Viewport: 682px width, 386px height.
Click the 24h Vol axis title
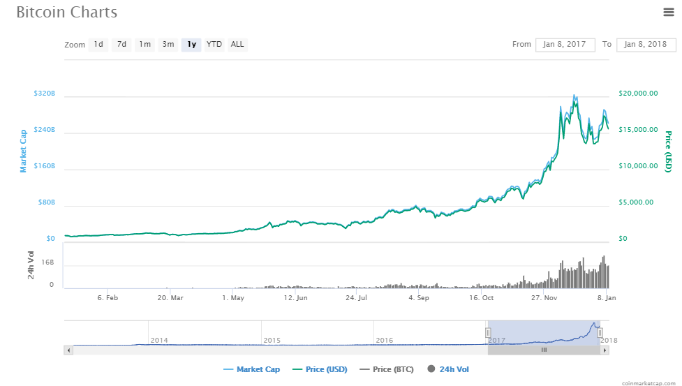[x=31, y=265]
